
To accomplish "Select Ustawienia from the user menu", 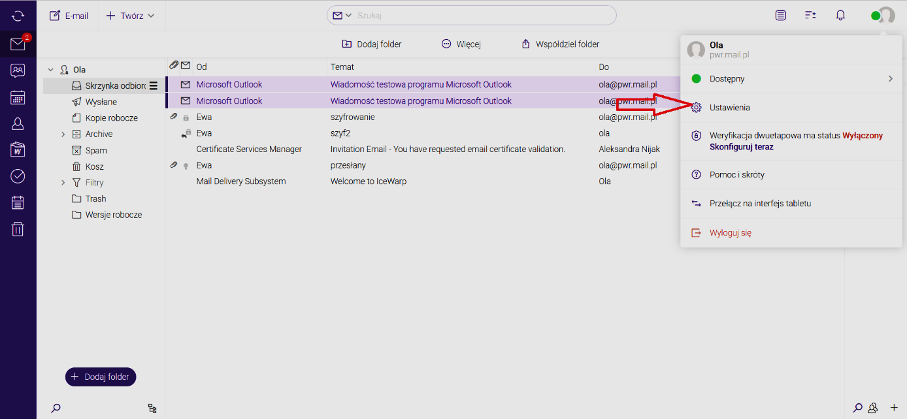I will (x=729, y=108).
